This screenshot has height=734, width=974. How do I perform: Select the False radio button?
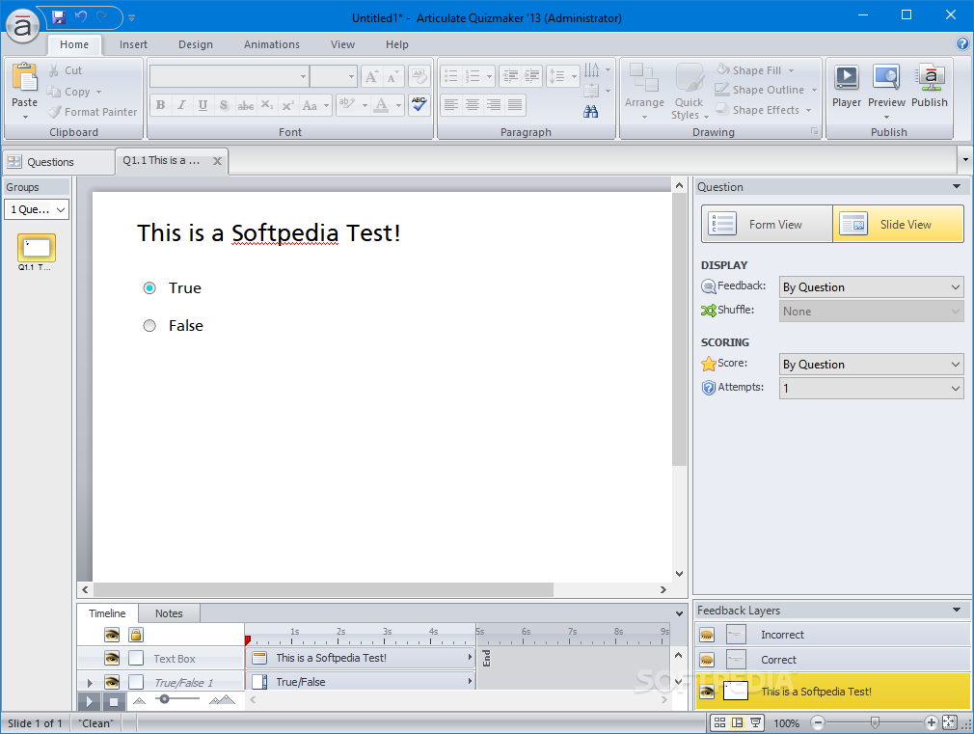point(149,326)
